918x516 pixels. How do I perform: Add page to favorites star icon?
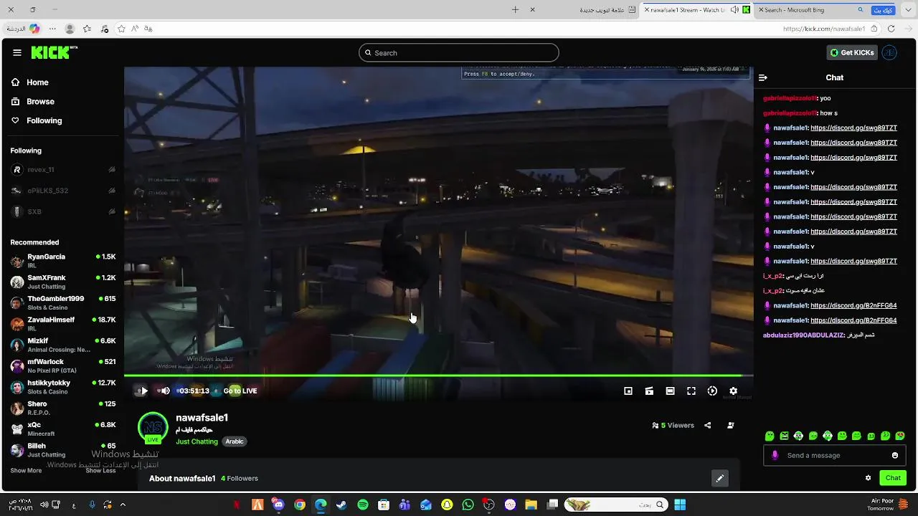(121, 29)
